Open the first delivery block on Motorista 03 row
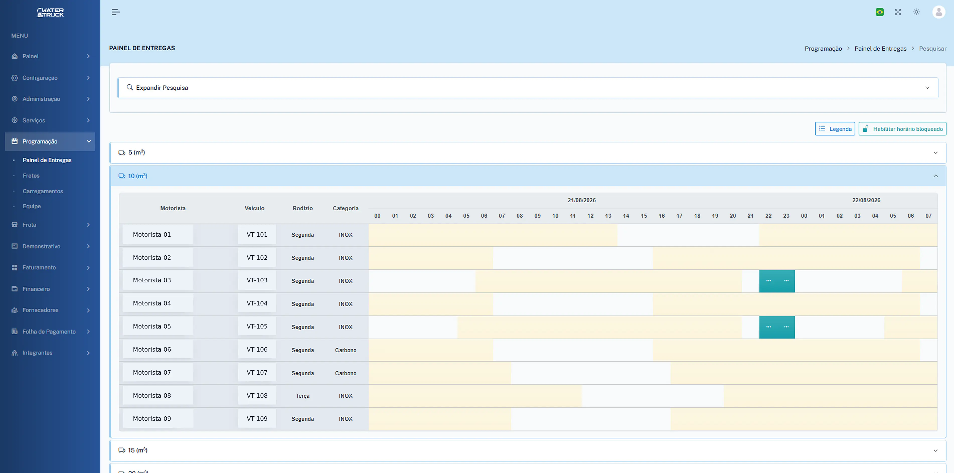Image resolution: width=954 pixels, height=473 pixels. click(x=768, y=281)
